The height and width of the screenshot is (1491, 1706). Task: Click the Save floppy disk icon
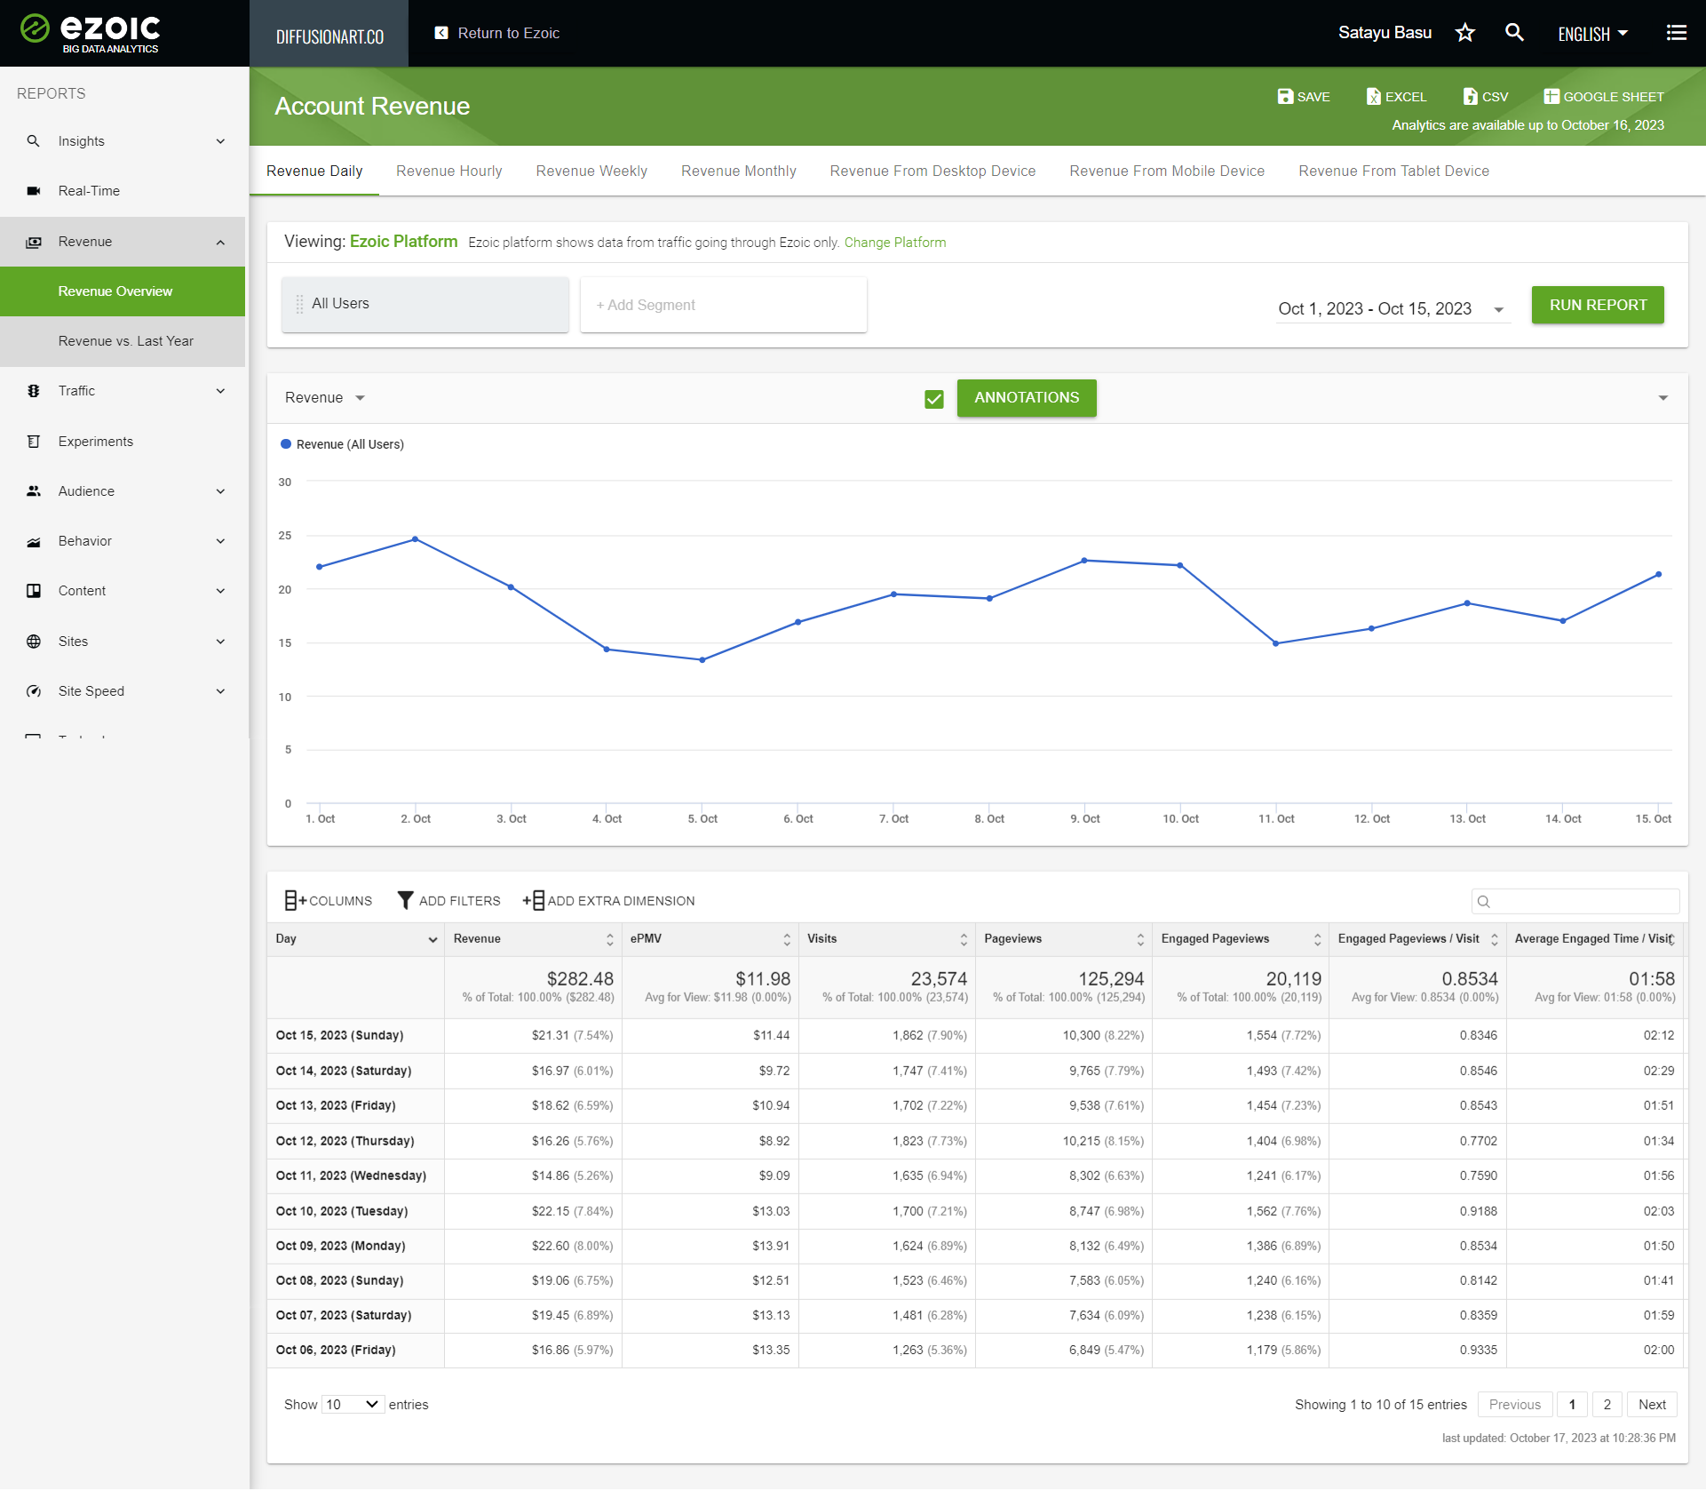(x=1285, y=96)
